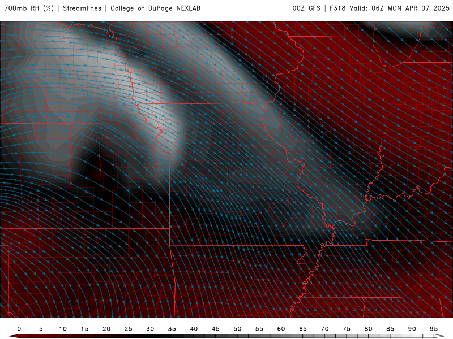Click the colorbar label "20"
453x339 pixels.
point(106,329)
